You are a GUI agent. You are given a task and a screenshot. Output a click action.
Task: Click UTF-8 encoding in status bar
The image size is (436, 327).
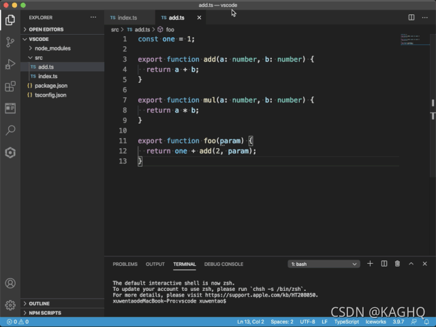(307, 322)
